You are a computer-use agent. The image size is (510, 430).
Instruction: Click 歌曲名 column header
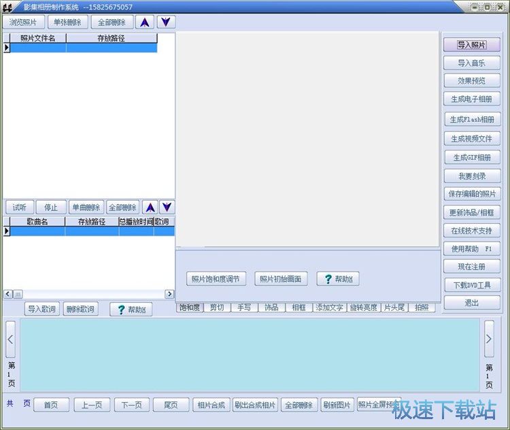[x=37, y=222]
